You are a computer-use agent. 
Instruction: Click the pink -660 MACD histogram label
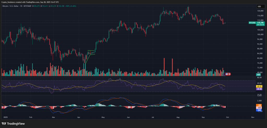pos(259,107)
